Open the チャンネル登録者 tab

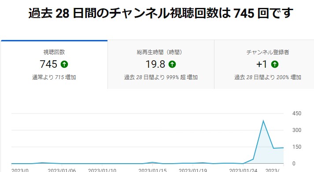tap(264, 64)
